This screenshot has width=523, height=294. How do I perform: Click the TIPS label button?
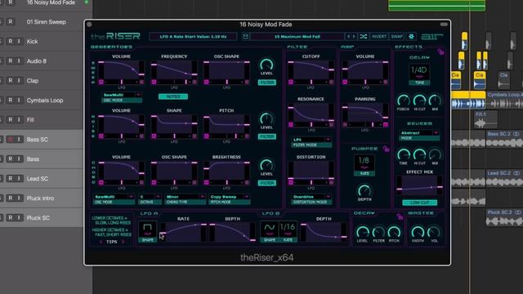coord(112,242)
